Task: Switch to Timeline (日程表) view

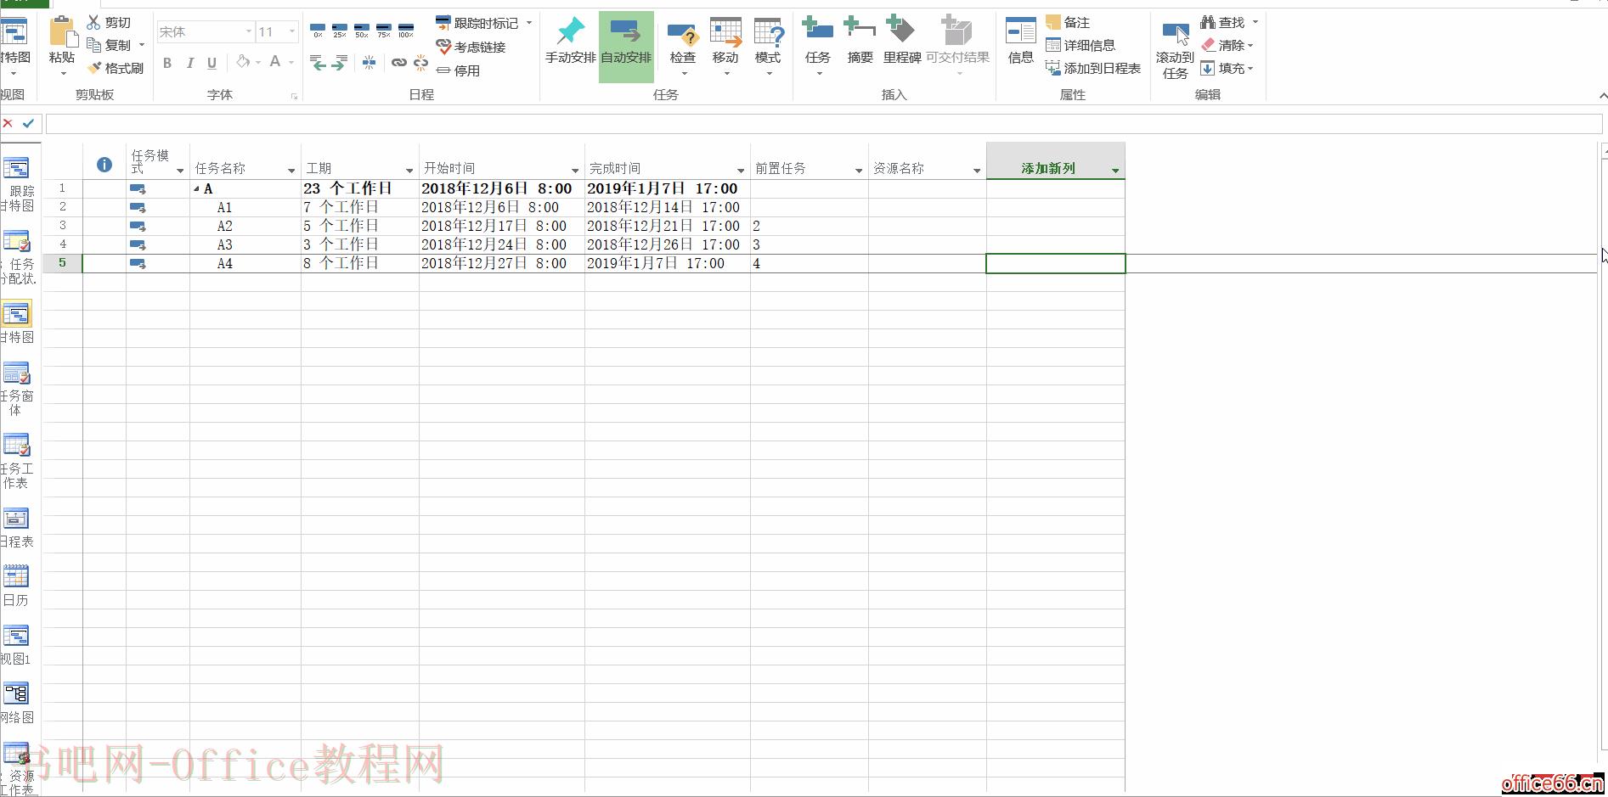Action: [17, 527]
